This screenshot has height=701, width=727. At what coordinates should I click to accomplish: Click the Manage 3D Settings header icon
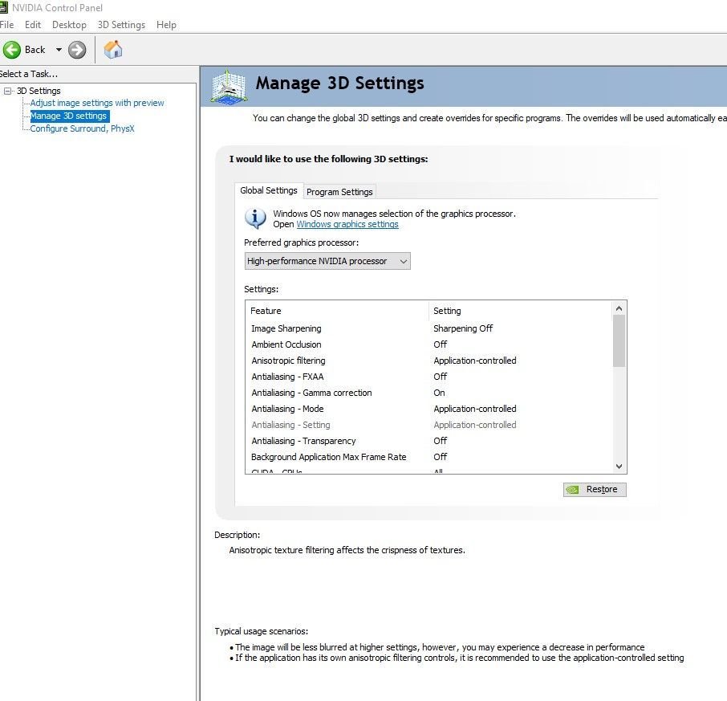tap(228, 86)
